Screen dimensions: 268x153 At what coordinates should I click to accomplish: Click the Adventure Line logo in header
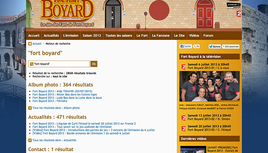(x=234, y=5)
